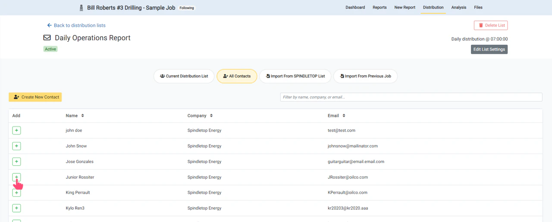Open Edit List Settings
Image resolution: width=552 pixels, height=222 pixels.
pos(489,49)
